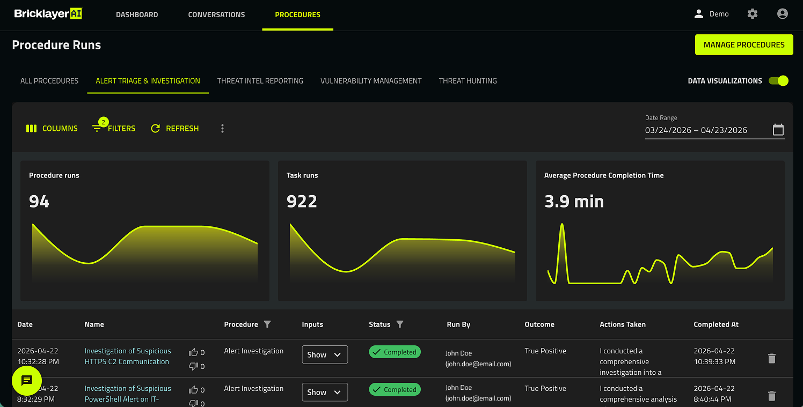Click the Name column header

pyautogui.click(x=94, y=324)
